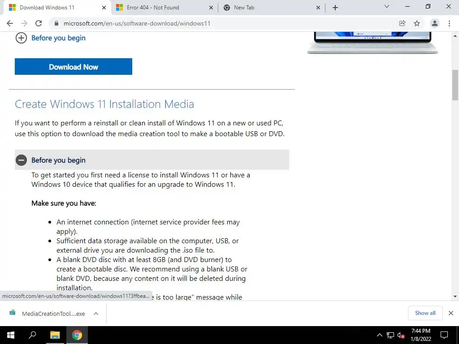
Task: Open the Chrome three-dot menu
Action: 449,23
